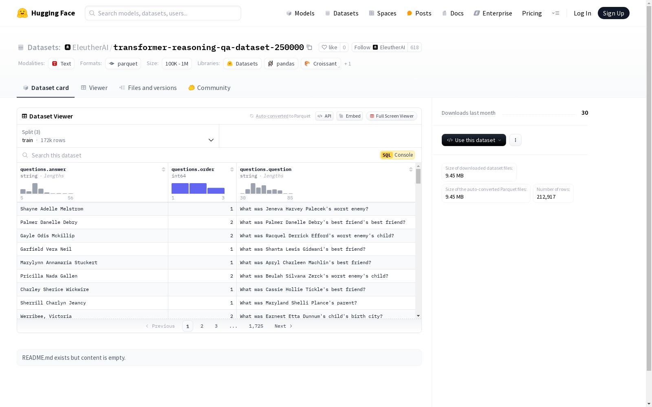Expand the Use this dataset dropdown
Image resolution: width=652 pixels, height=407 pixels.
tap(474, 140)
